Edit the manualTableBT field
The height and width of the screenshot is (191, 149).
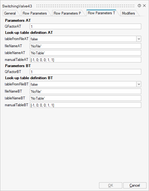[85, 105]
